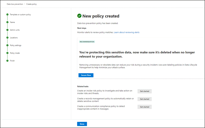This screenshot has height=128, width=205.
Task: Click the Secure Now button
Action: pos(86,75)
